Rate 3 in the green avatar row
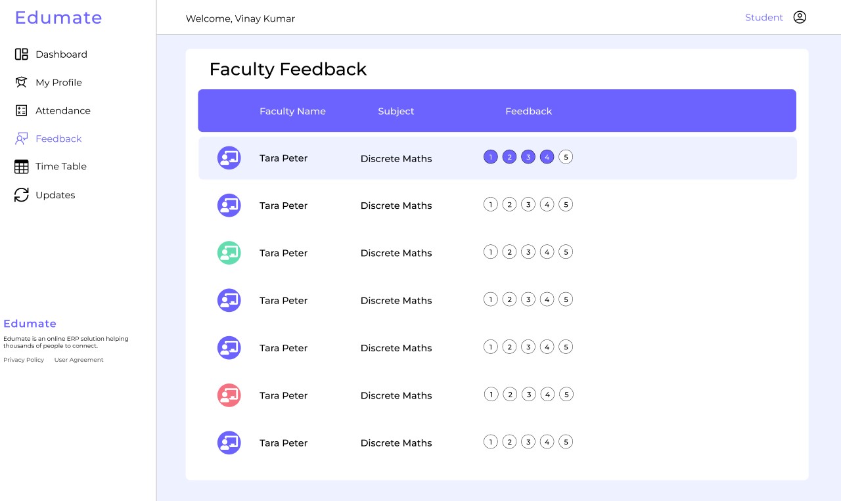Viewport: 841px width, 501px height. pyautogui.click(x=528, y=251)
